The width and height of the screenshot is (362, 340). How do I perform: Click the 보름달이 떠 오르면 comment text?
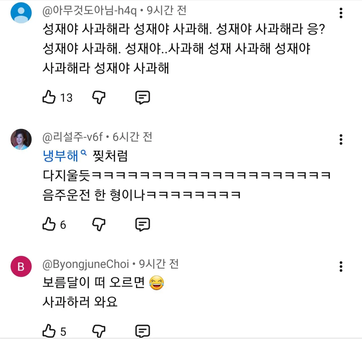click(x=93, y=283)
